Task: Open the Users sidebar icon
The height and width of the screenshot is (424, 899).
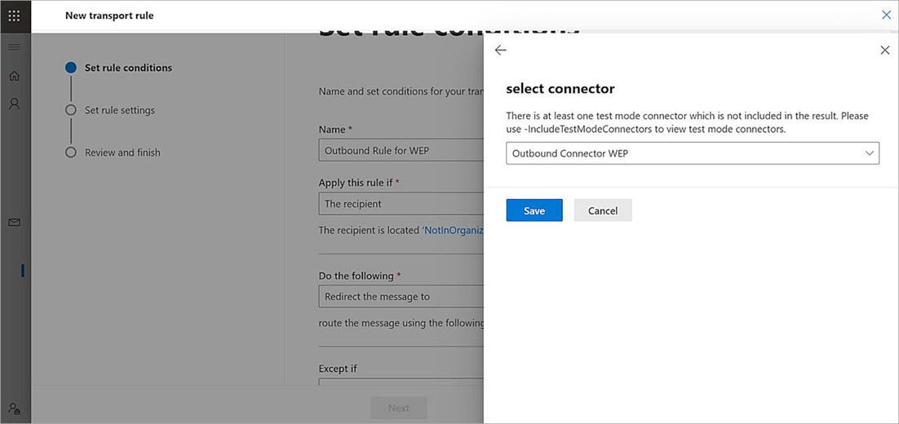Action: 14,104
